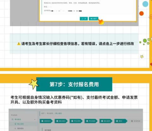
Task: Click the 首页 breadcrumb link
Action: [43, 113]
